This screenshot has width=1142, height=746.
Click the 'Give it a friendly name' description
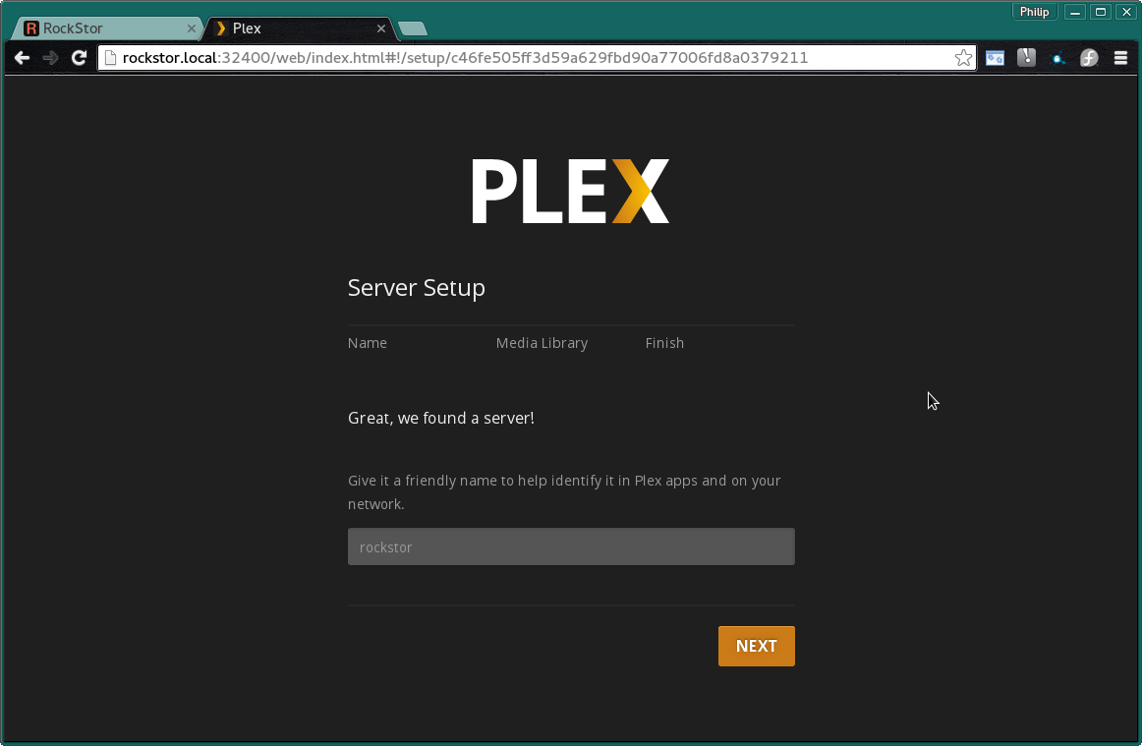564,492
